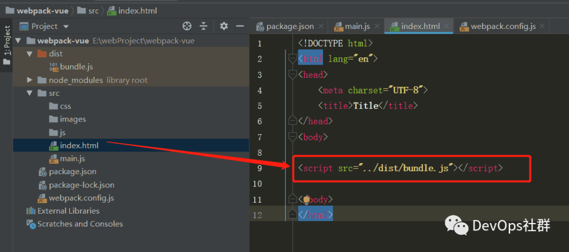Click the Title text in line 5
This screenshot has height=252, width=569.
point(366,106)
